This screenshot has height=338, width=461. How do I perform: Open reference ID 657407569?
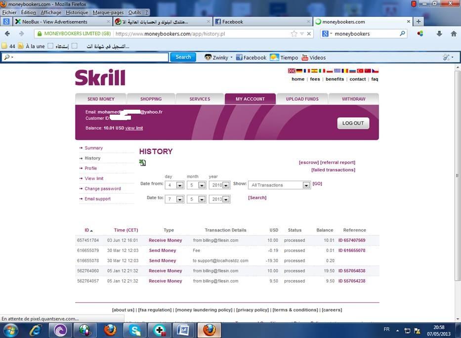point(352,241)
